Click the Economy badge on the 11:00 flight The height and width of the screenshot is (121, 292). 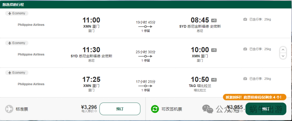coord(17,13)
